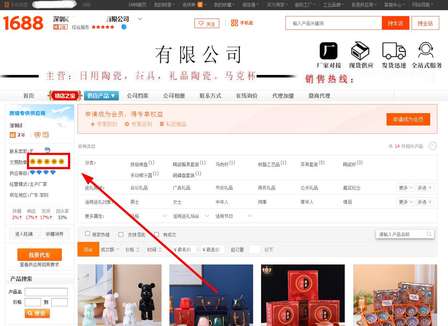This screenshot has width=448, height=326.
Task: Click the 发货迅速 truck icon
Action: point(393,51)
